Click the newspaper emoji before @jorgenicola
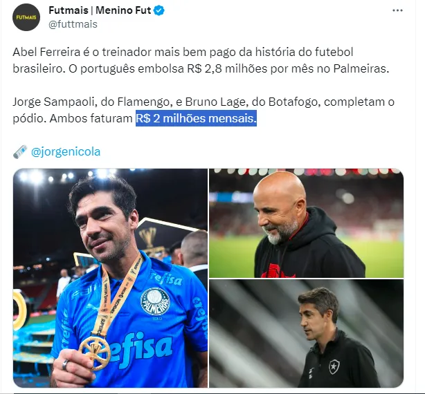The height and width of the screenshot is (394, 425). click(20, 152)
